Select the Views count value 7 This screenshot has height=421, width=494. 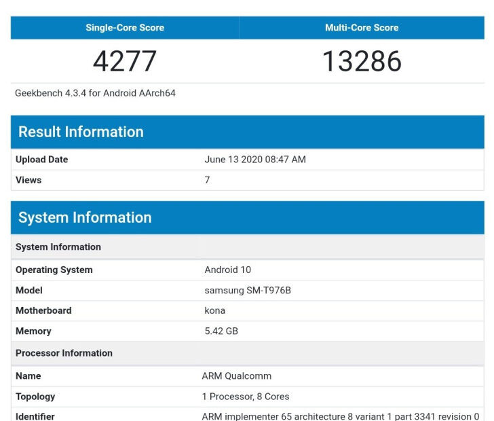pos(207,180)
